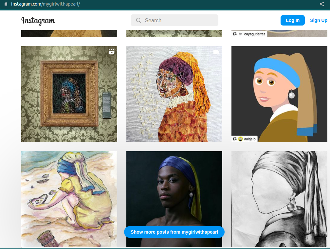Click the padlock icon beside the URL
This screenshot has width=330, height=249.
coord(6,4)
